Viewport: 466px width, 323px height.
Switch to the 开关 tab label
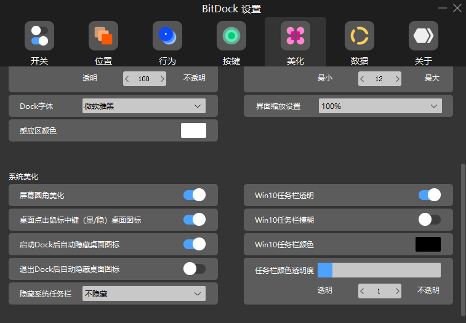click(39, 61)
